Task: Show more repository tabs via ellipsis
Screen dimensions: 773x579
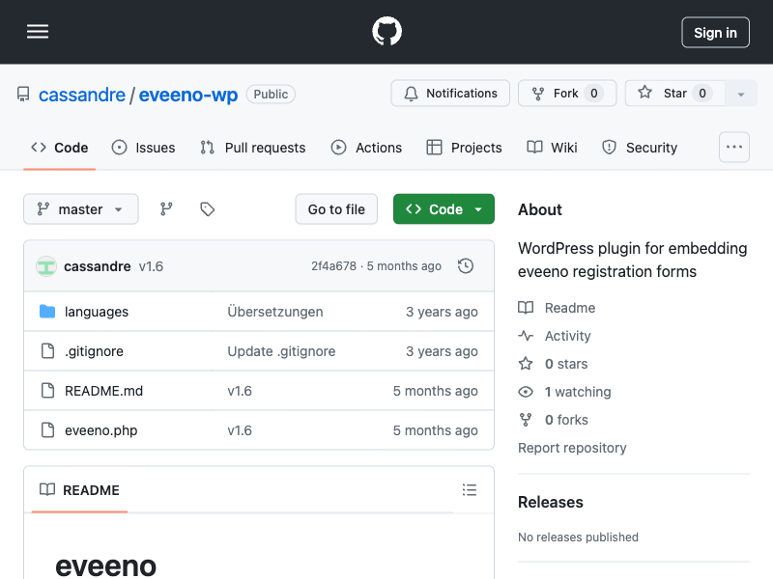Action: pyautogui.click(x=734, y=147)
